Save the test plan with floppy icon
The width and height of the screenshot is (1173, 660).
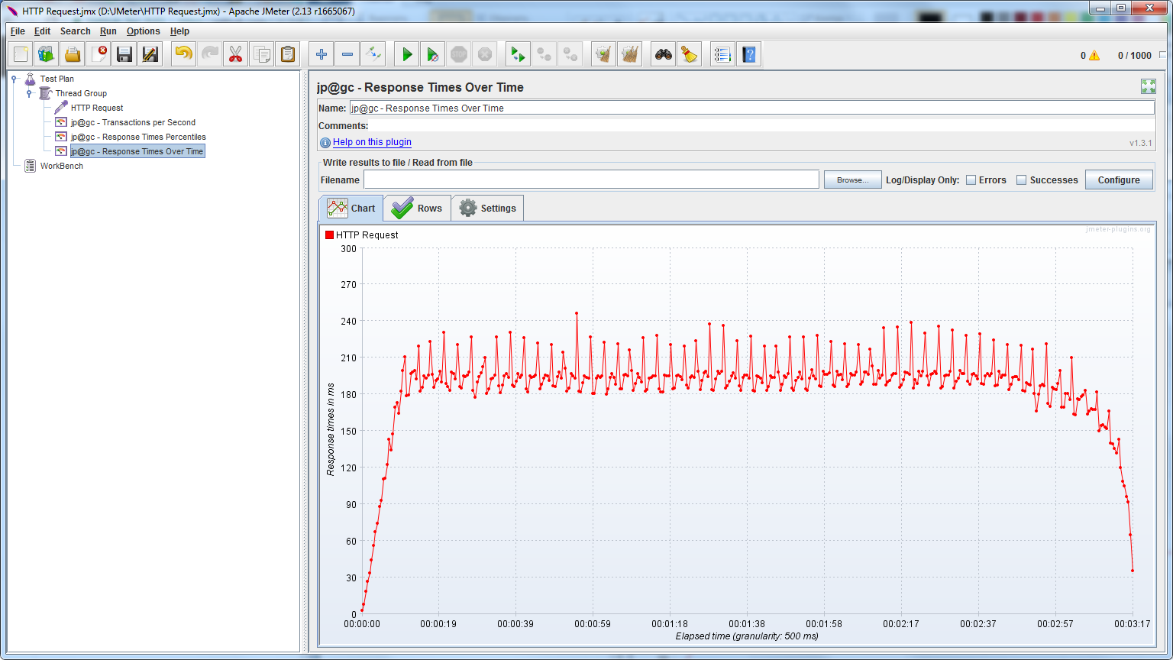[x=124, y=54]
